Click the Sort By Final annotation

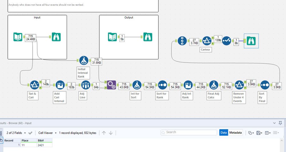coord(262,97)
